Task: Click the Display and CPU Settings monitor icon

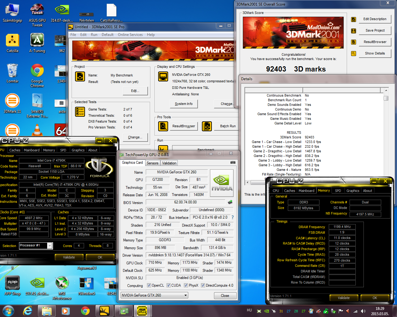Action: click(163, 76)
